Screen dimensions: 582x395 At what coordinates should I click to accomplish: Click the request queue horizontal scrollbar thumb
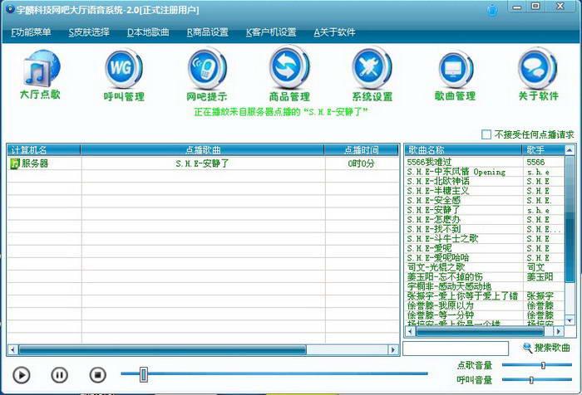[x=162, y=349]
